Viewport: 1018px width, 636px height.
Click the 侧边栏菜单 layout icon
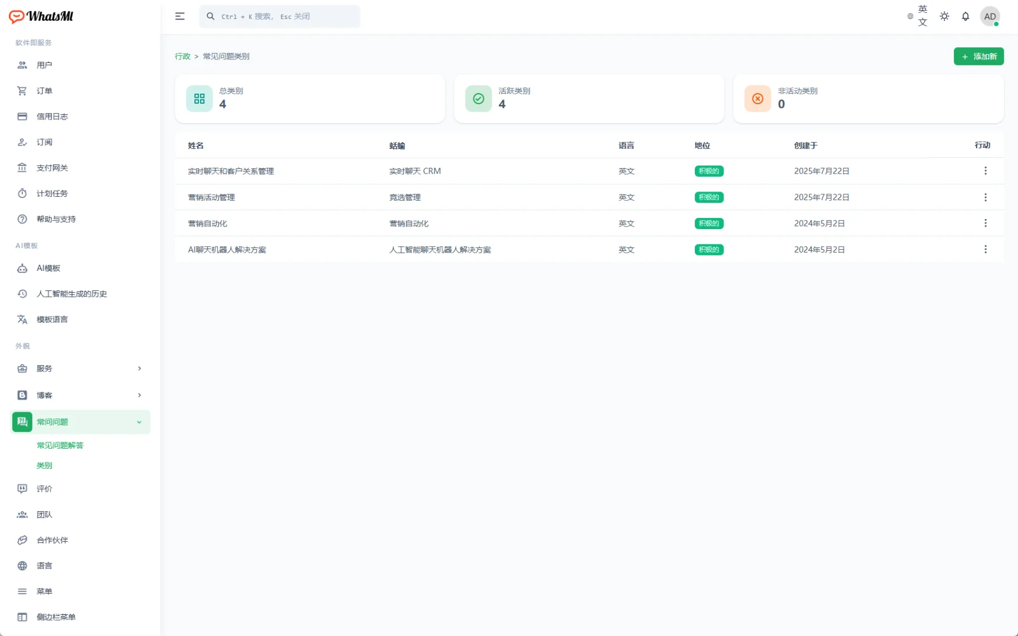[22, 617]
